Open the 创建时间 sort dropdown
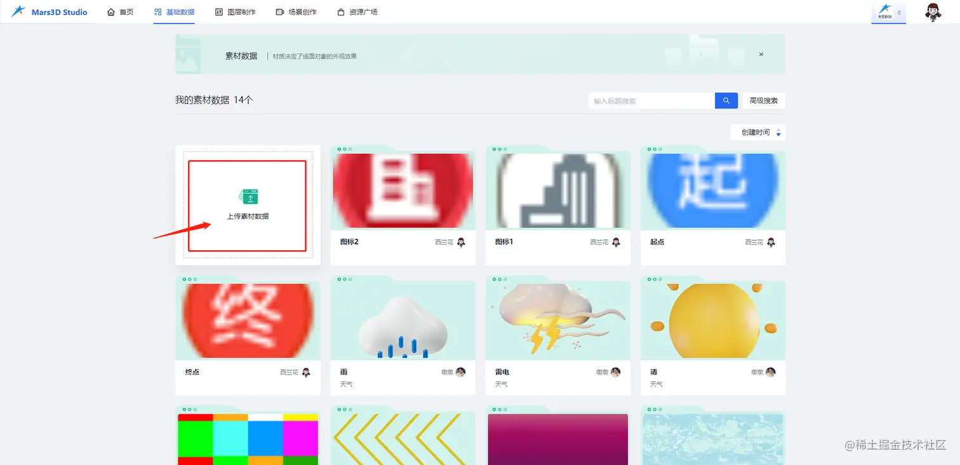 (x=758, y=133)
